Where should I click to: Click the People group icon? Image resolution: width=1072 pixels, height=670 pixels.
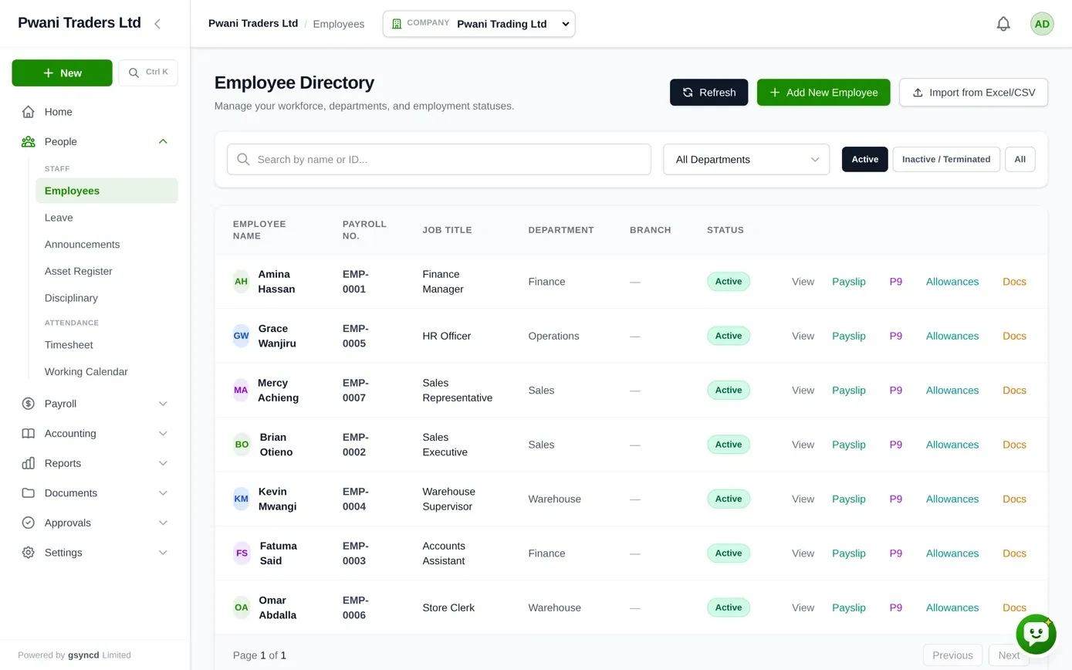[29, 141]
